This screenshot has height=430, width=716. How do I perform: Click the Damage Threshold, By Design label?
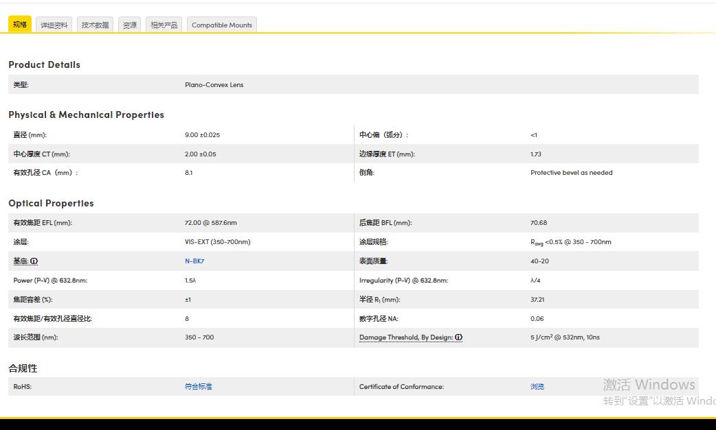[x=405, y=337]
